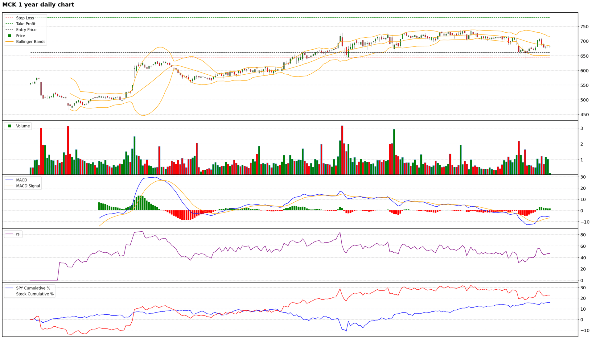592x339 pixels.
Task: Click the green Price legend marker
Action: 10,36
